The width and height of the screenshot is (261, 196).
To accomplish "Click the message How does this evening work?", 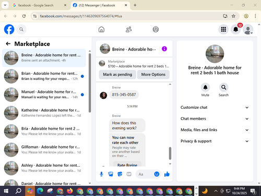I will (x=127, y=125).
